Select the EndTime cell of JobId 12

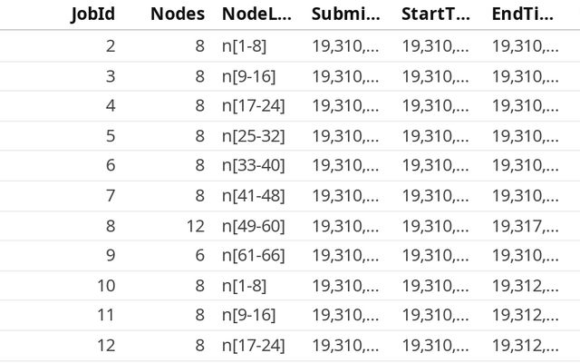(x=526, y=346)
